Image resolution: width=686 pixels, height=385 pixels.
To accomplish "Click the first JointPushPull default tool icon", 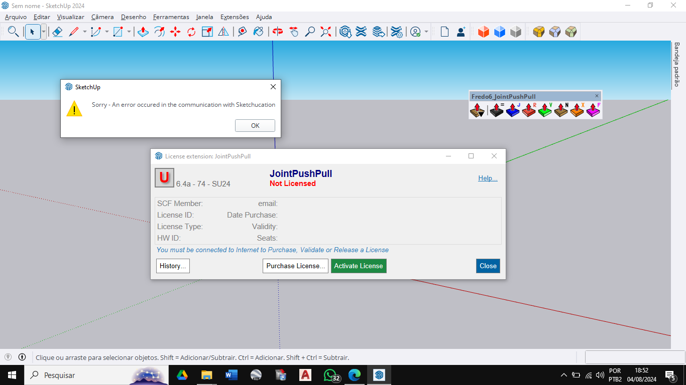I will pyautogui.click(x=477, y=110).
